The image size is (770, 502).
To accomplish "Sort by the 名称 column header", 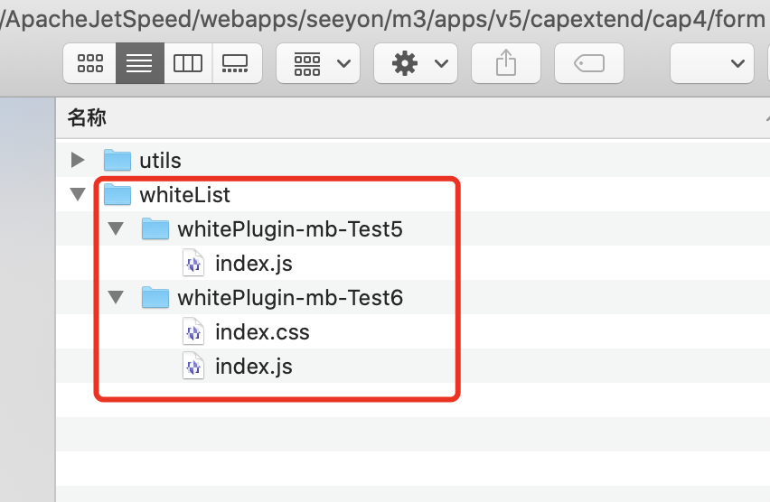I will (88, 117).
